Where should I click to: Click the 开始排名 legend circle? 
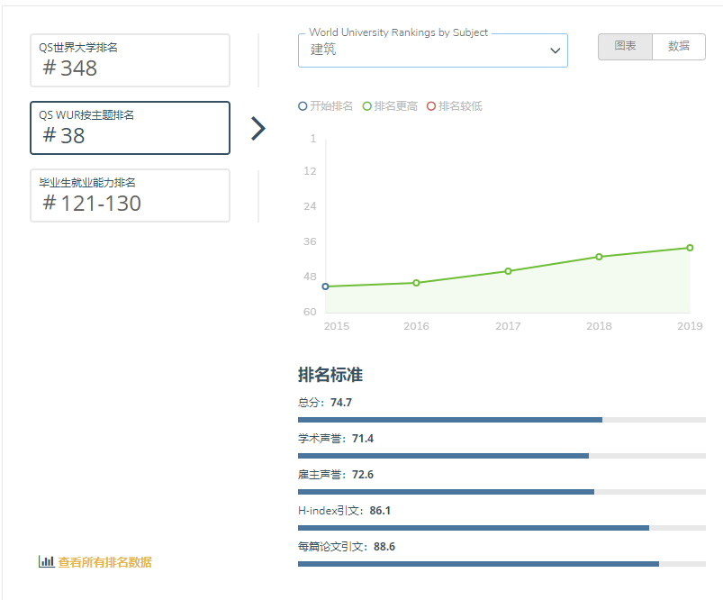pyautogui.click(x=303, y=106)
